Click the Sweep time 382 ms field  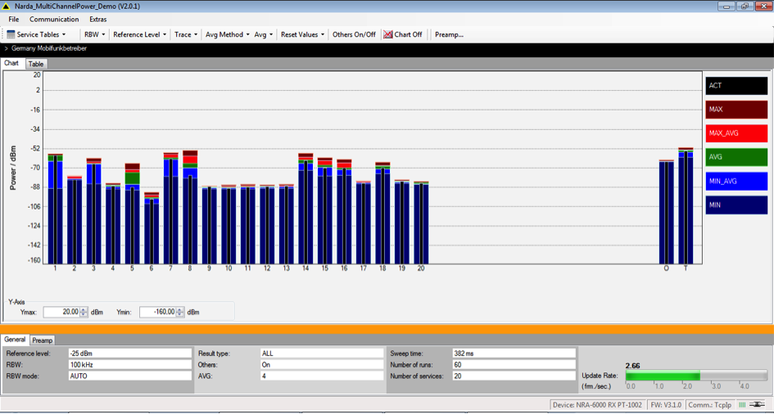514,353
